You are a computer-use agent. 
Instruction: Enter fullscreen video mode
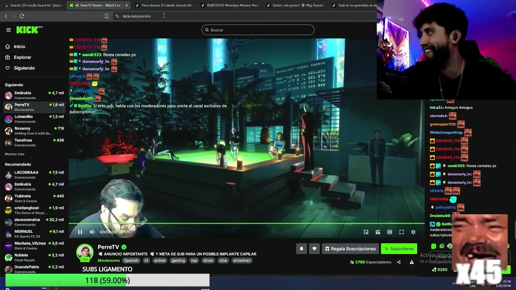click(x=402, y=232)
